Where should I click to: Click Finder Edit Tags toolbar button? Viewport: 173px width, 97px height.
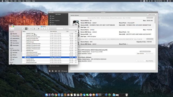point(48,29)
